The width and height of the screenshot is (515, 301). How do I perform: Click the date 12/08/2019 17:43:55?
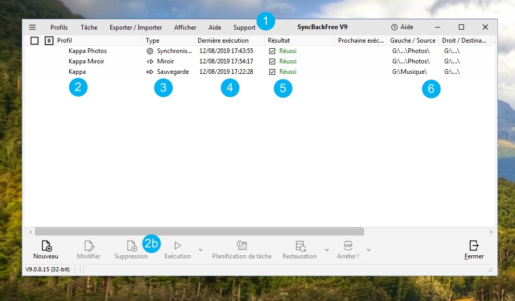point(226,51)
